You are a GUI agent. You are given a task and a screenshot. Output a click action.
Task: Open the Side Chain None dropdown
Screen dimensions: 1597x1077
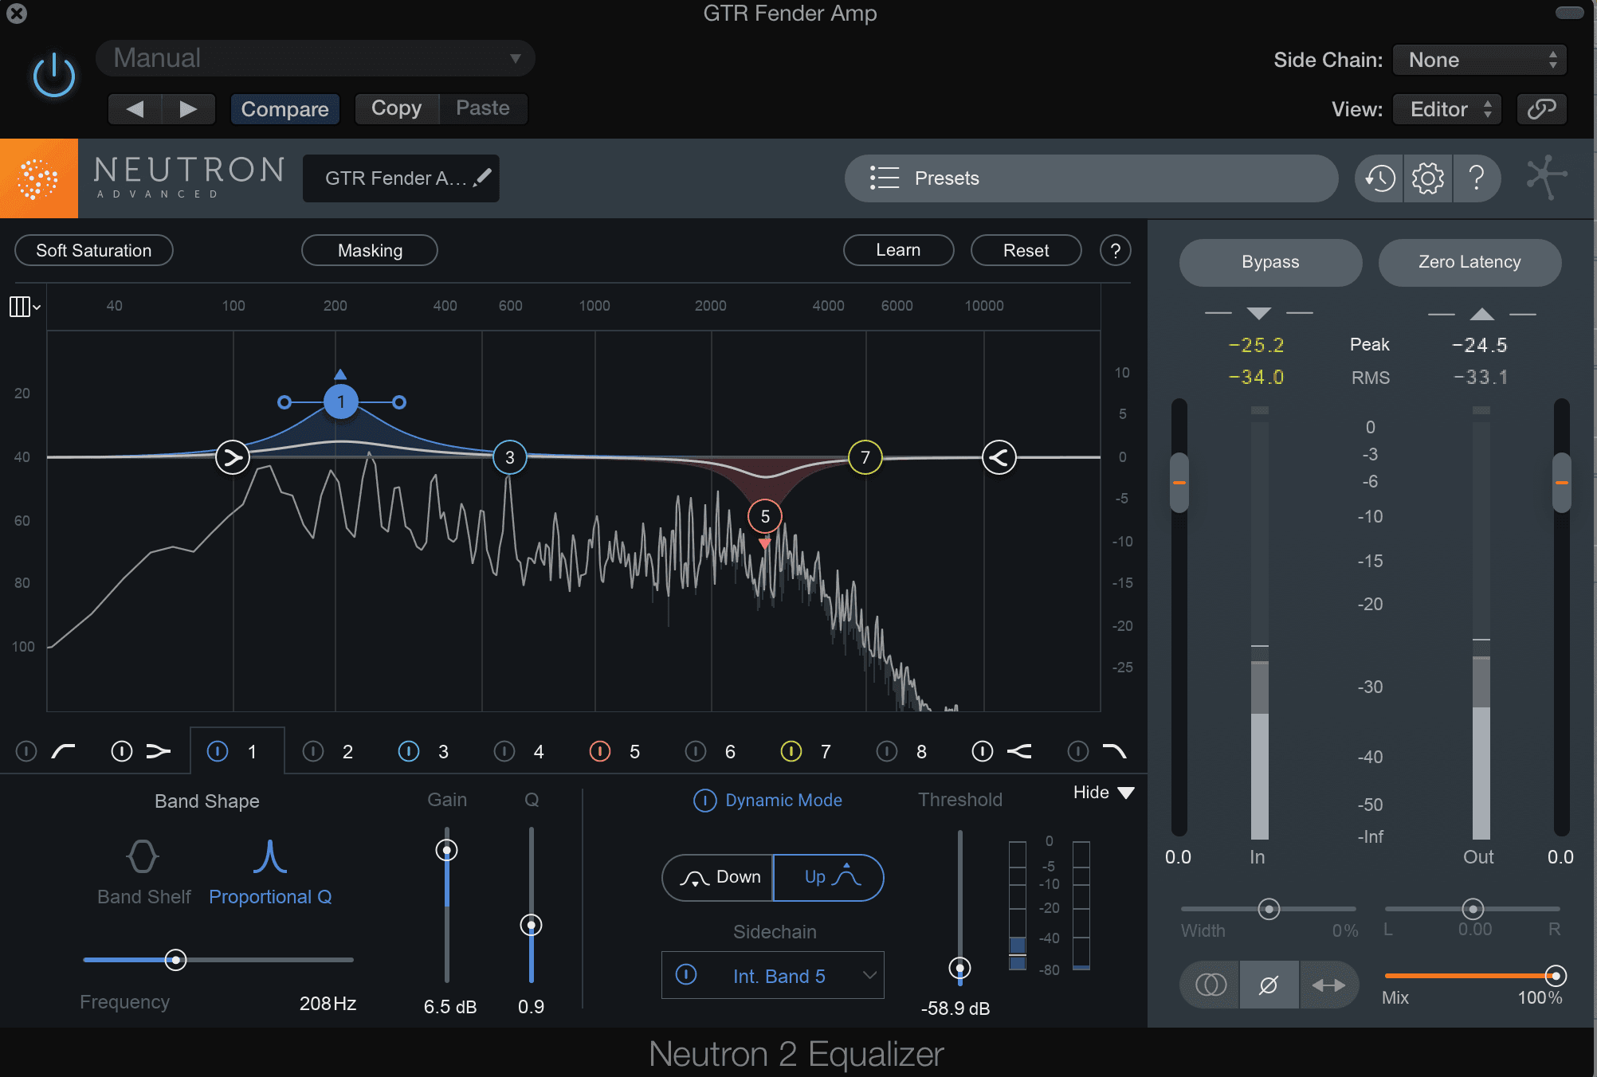point(1480,60)
